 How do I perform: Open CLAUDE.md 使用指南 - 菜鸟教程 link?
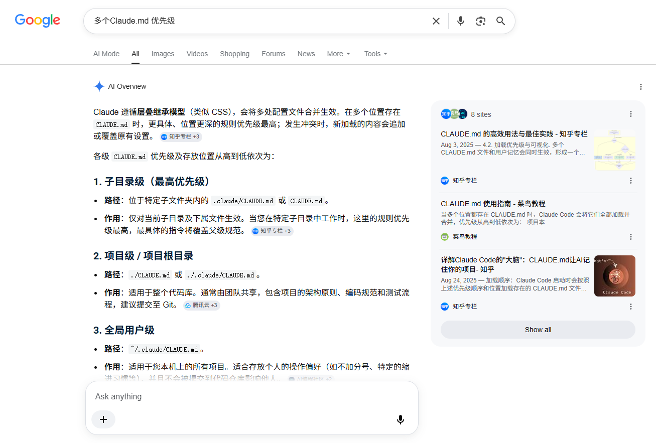[x=493, y=204]
